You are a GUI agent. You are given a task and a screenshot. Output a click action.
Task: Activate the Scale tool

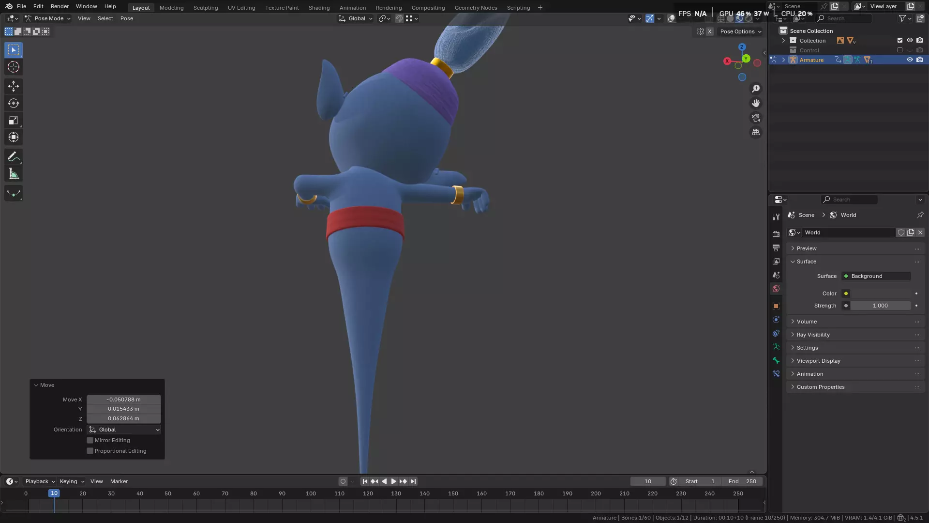click(14, 120)
